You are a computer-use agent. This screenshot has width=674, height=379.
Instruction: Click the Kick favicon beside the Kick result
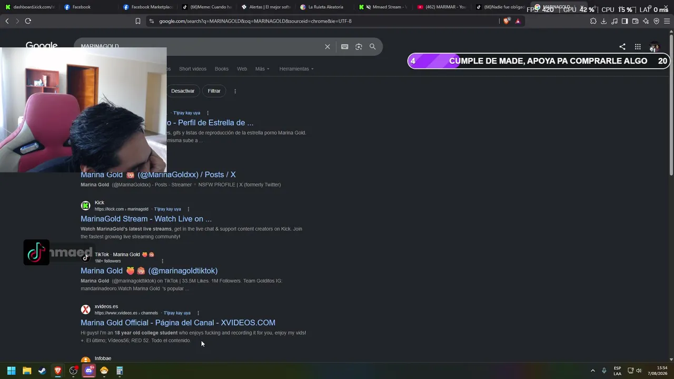[85, 206]
